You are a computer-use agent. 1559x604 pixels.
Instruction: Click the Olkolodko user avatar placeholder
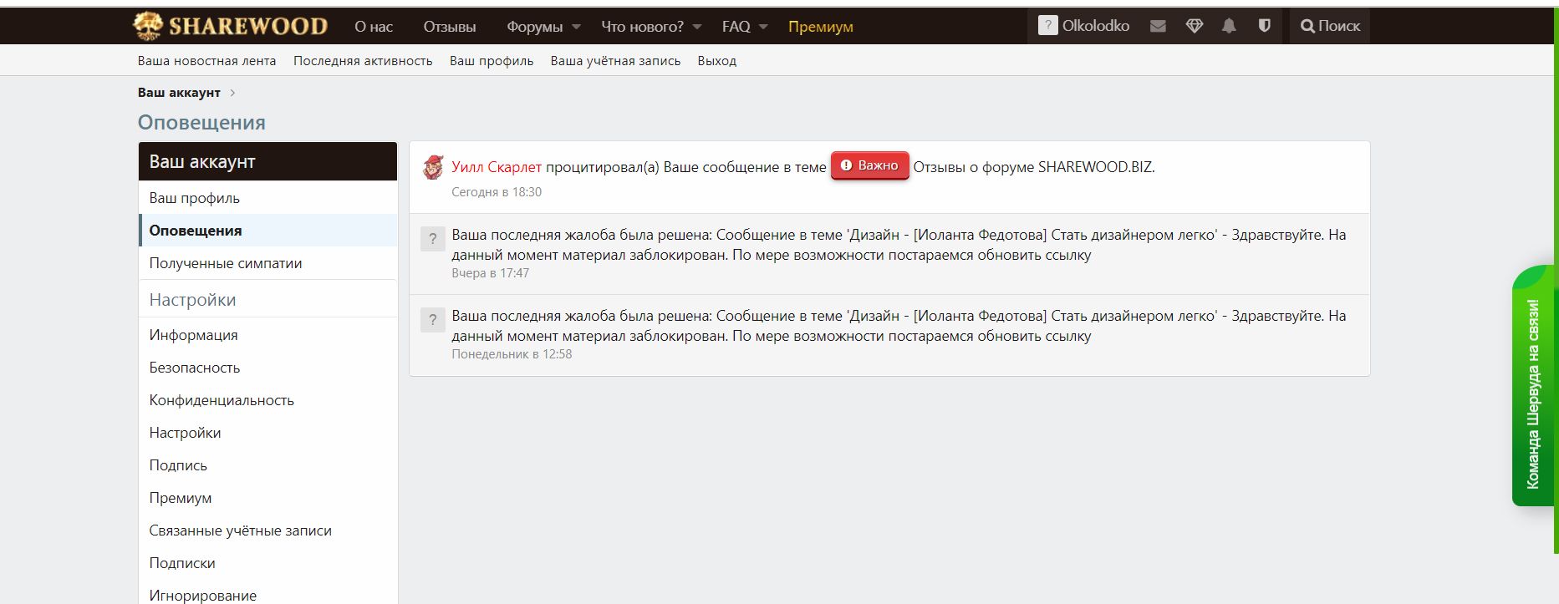1047,26
